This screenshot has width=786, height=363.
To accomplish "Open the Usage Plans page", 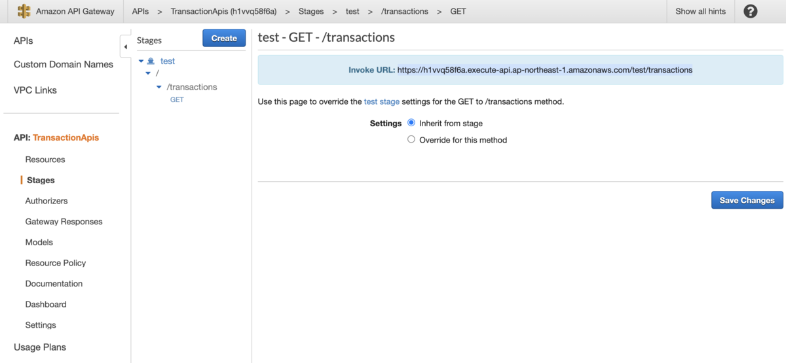I will pyautogui.click(x=40, y=347).
